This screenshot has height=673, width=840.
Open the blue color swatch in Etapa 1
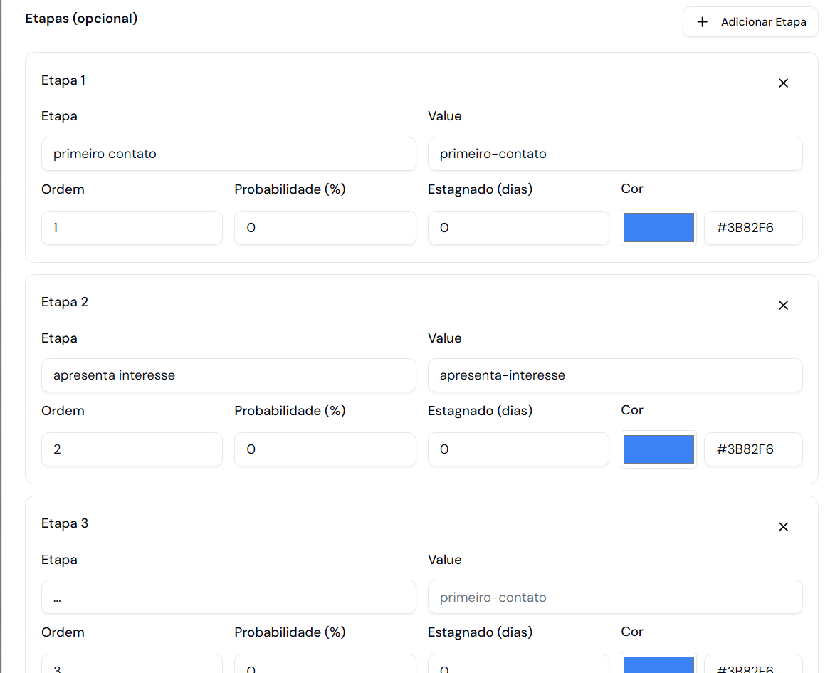658,228
